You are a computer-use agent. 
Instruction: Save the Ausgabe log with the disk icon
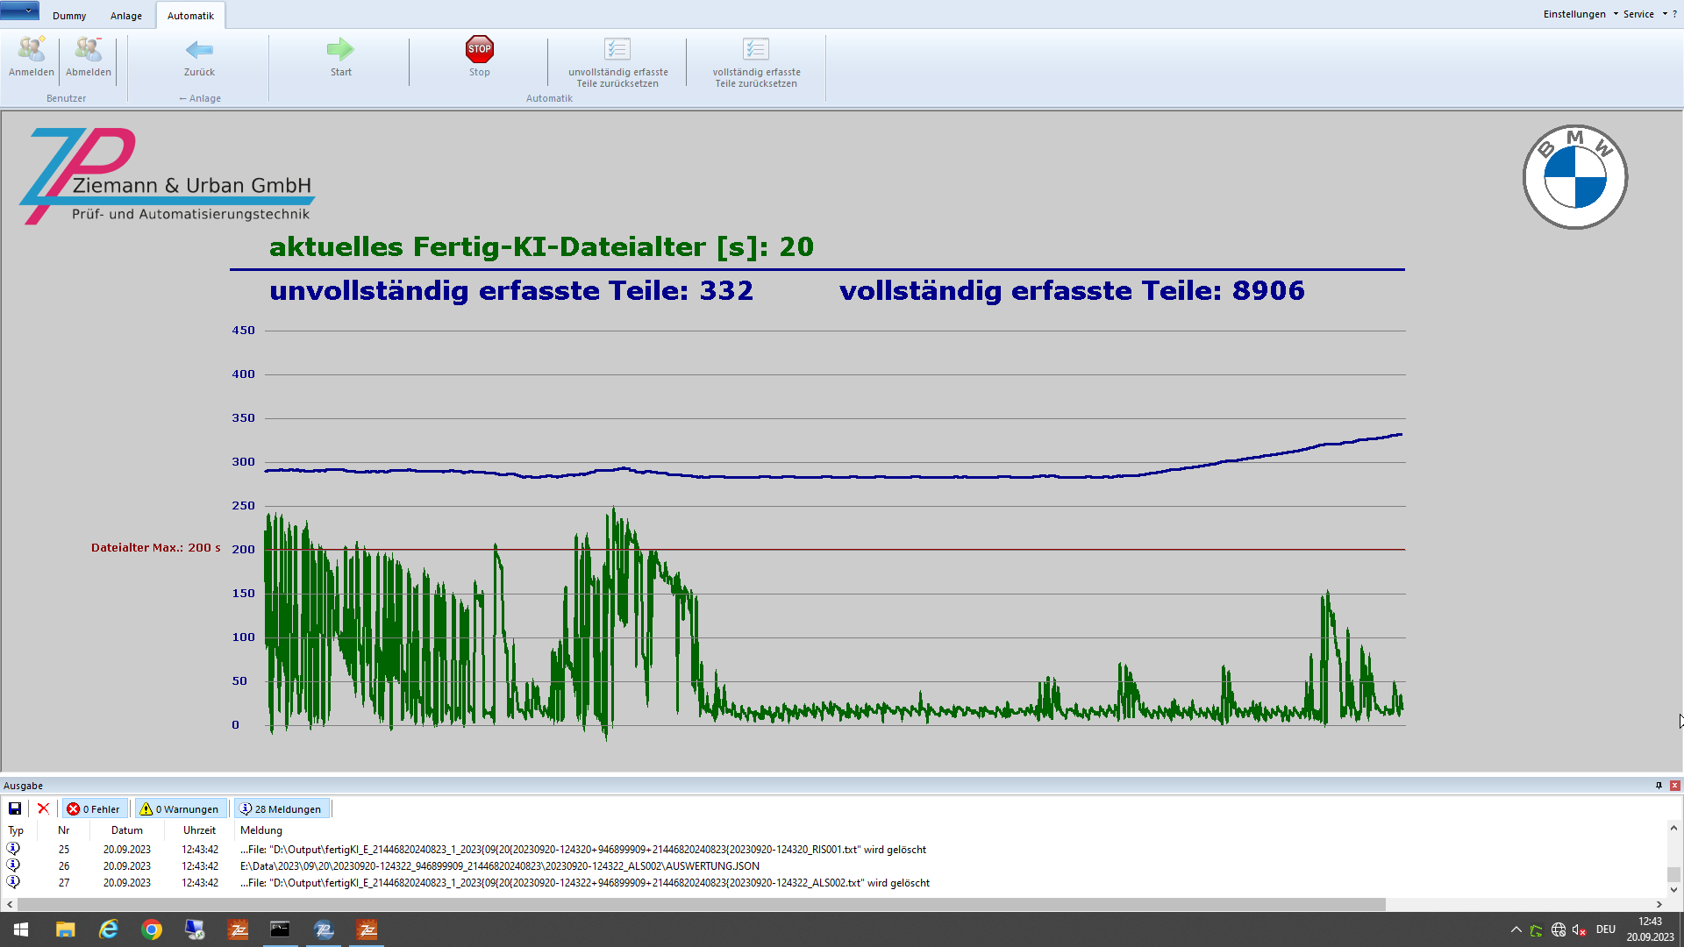point(15,808)
